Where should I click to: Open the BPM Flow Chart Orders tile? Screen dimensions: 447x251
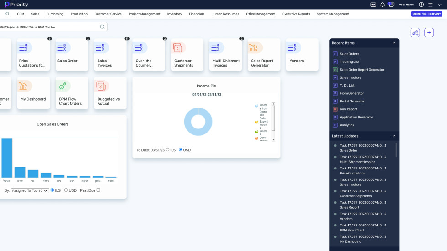pyautogui.click(x=73, y=93)
